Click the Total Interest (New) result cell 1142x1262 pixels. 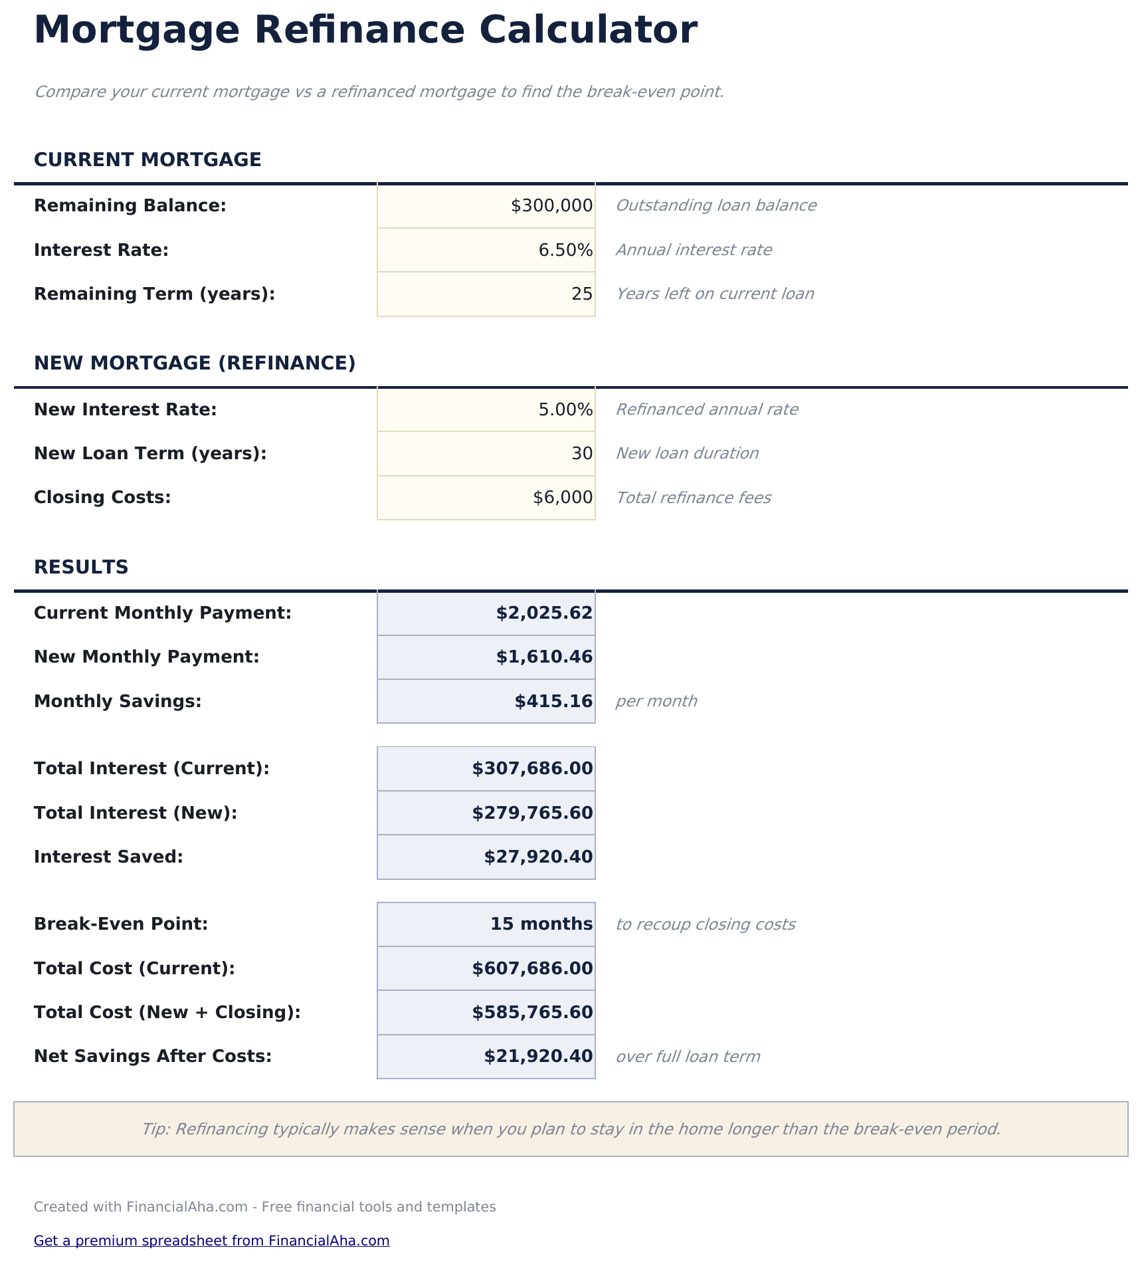coord(486,812)
